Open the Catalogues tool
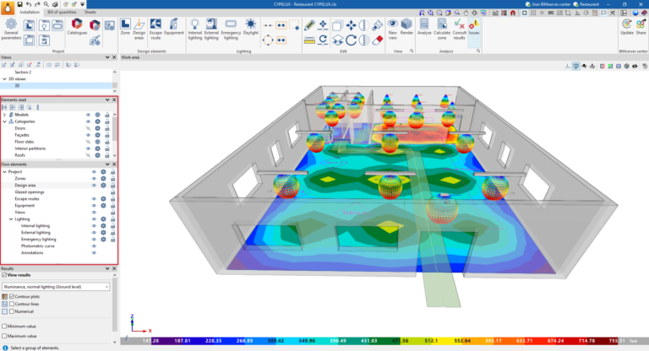649x351 pixels. [x=77, y=26]
